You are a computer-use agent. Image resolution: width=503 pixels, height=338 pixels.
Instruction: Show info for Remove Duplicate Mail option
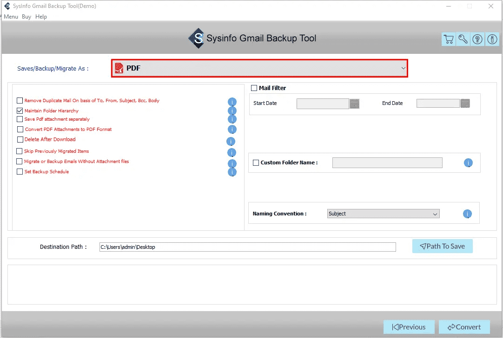click(x=232, y=102)
